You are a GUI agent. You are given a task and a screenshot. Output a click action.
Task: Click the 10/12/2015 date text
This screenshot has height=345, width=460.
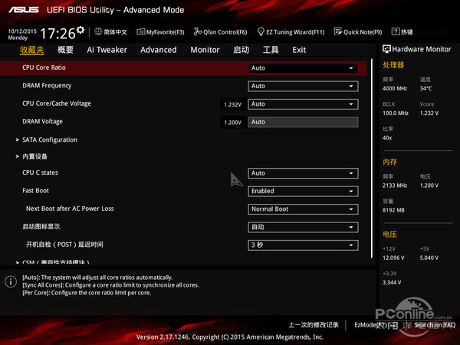22,31
